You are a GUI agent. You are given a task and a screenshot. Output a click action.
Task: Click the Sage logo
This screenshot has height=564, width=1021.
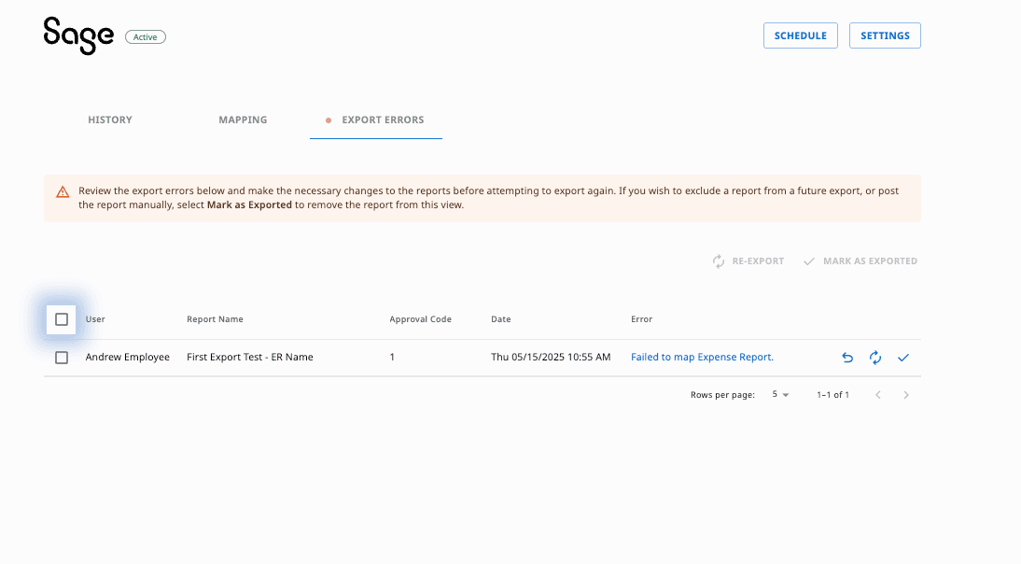pyautogui.click(x=78, y=35)
